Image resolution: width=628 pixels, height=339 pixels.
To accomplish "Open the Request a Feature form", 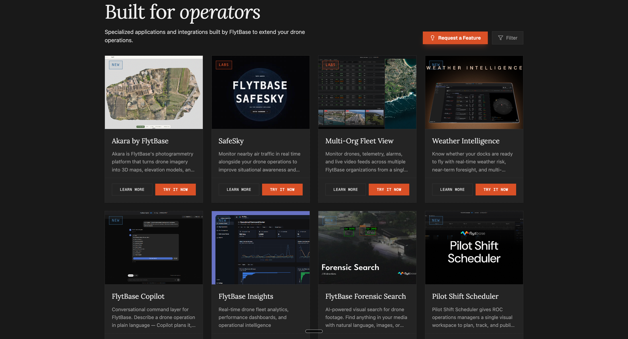I will click(455, 38).
